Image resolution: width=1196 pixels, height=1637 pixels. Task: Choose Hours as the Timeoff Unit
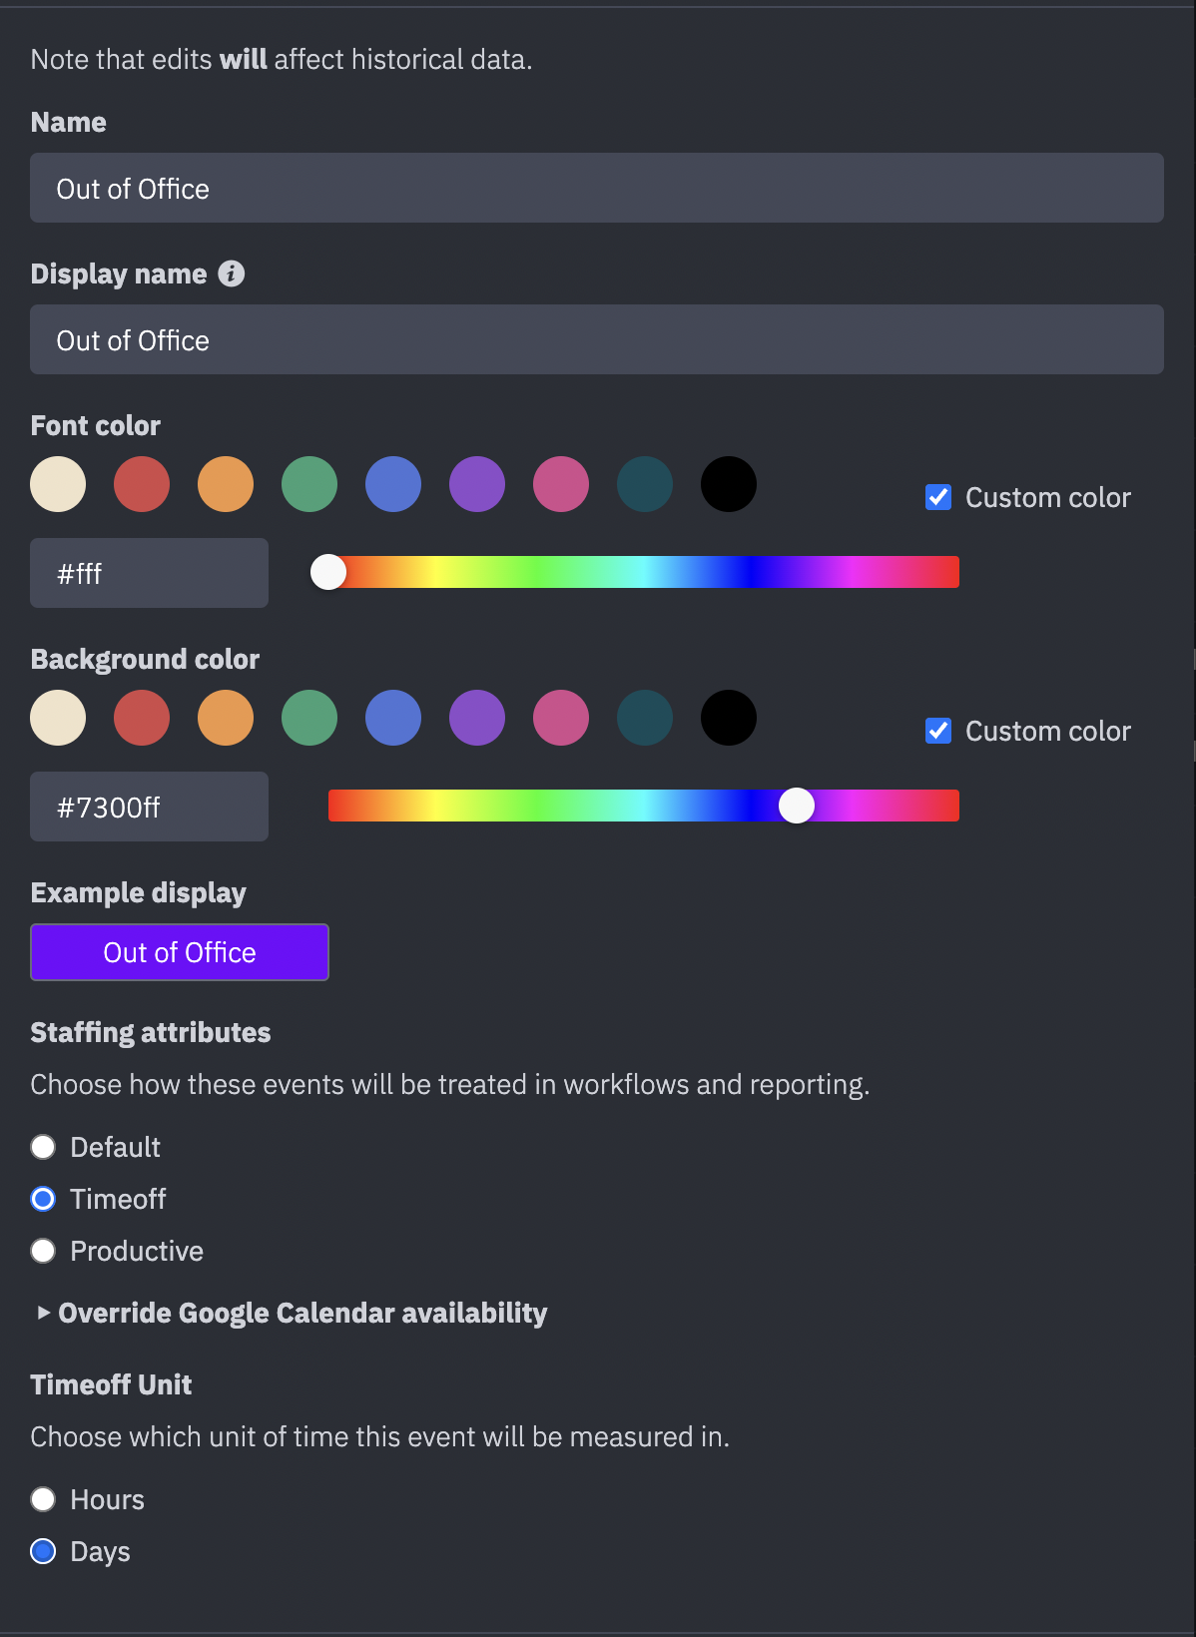click(43, 1499)
